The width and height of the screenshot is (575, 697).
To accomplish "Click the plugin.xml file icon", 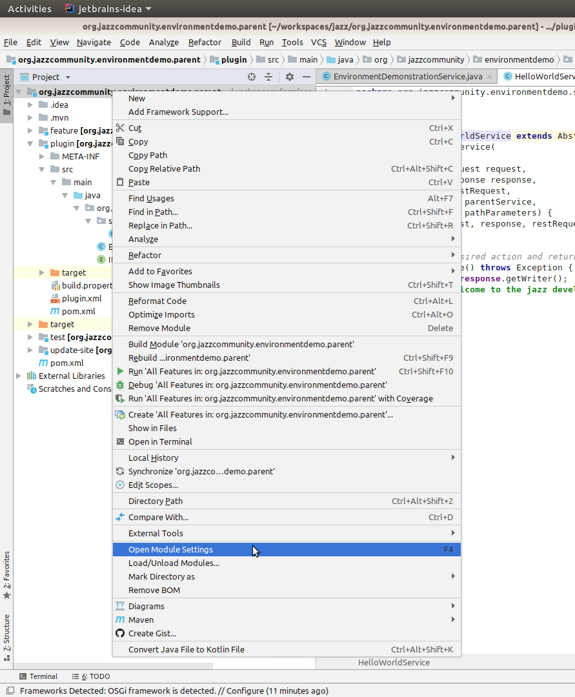I will 55,298.
